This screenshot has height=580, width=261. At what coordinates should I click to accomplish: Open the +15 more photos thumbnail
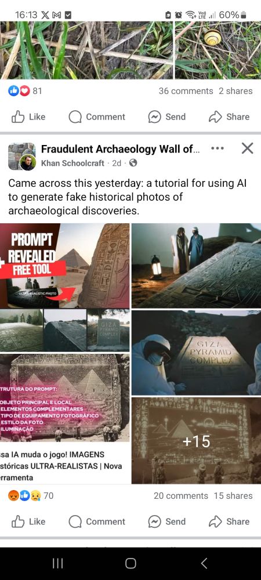click(x=196, y=441)
